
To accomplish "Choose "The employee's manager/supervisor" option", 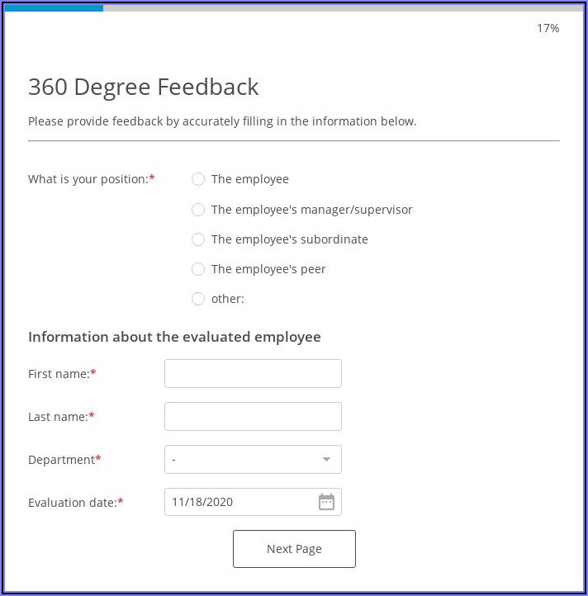I will pyautogui.click(x=198, y=210).
